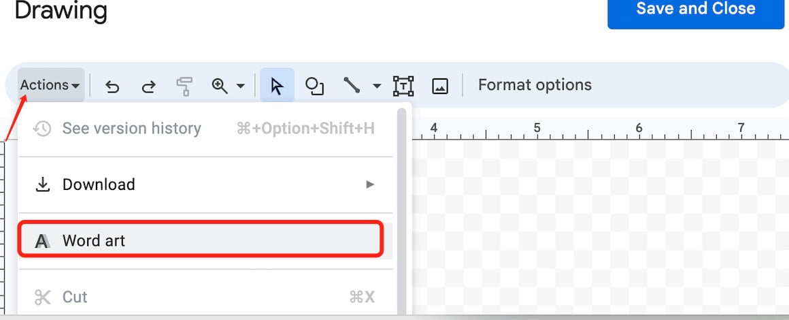
Task: Expand the Line type dropdown arrow
Action: (377, 86)
